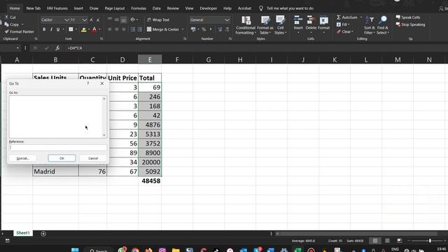
Task: Click Insert Function fx button
Action: click(57, 48)
